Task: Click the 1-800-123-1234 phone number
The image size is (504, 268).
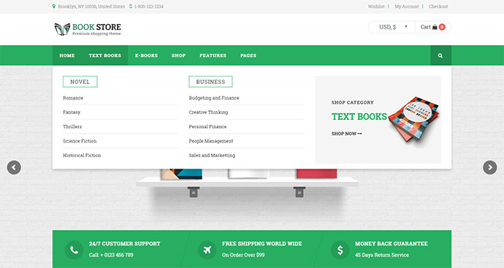Action: tap(149, 7)
